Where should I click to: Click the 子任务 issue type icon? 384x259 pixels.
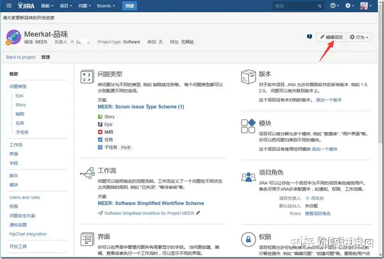[100, 147]
